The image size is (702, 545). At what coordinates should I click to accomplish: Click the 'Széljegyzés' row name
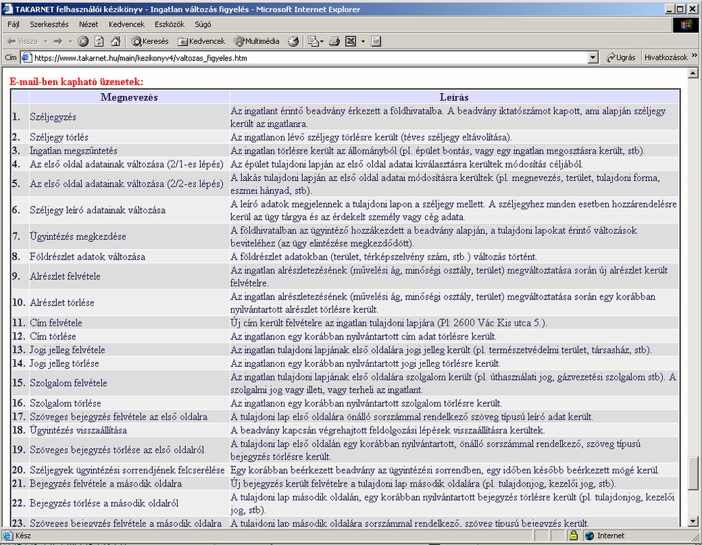tap(53, 117)
